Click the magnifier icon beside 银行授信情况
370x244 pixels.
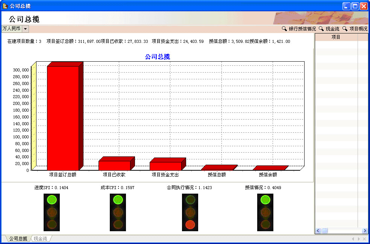pos(284,29)
